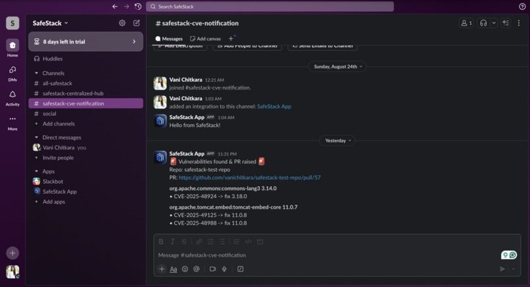Toggle the Aa formatting visibility button

point(174,269)
